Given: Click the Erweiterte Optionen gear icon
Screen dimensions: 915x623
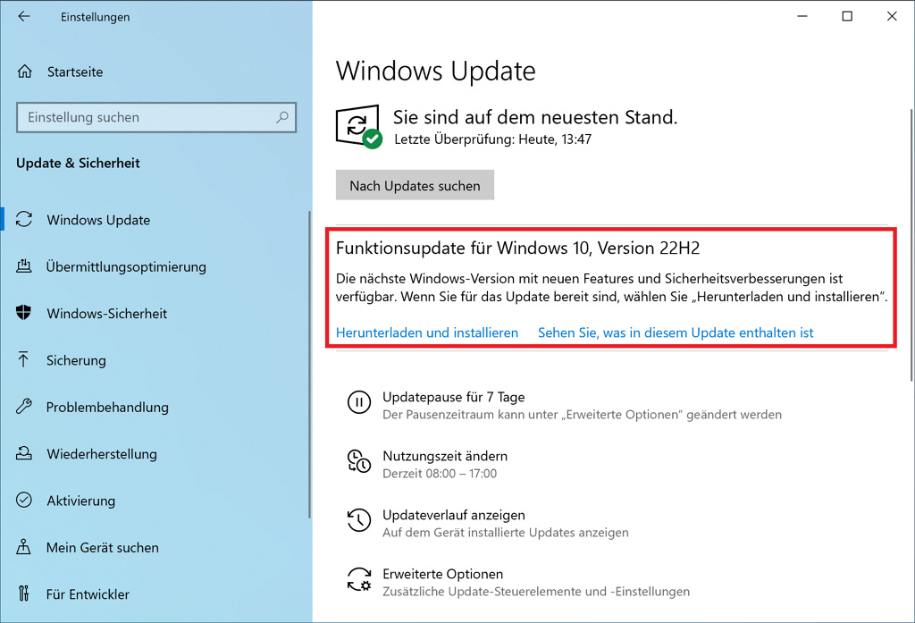Looking at the screenshot, I should [359, 580].
